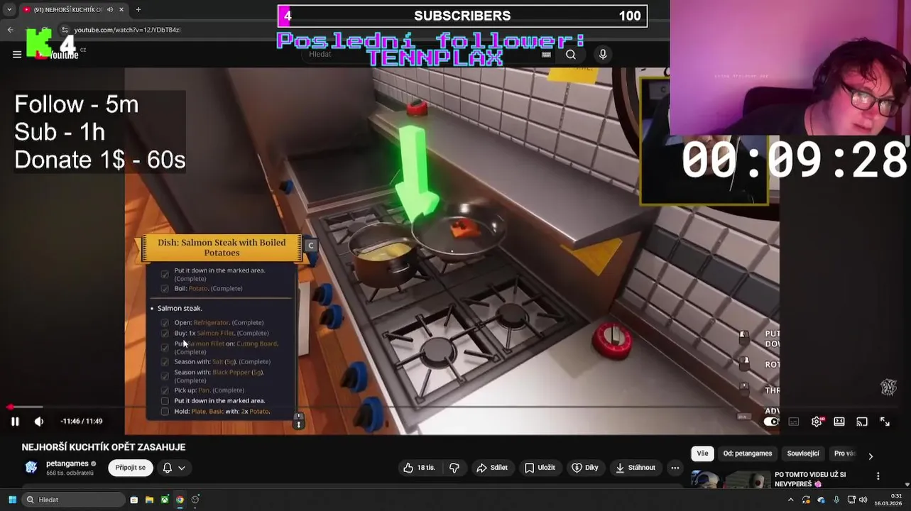Open system tray volume icon
The image size is (911, 511).
(x=863, y=500)
